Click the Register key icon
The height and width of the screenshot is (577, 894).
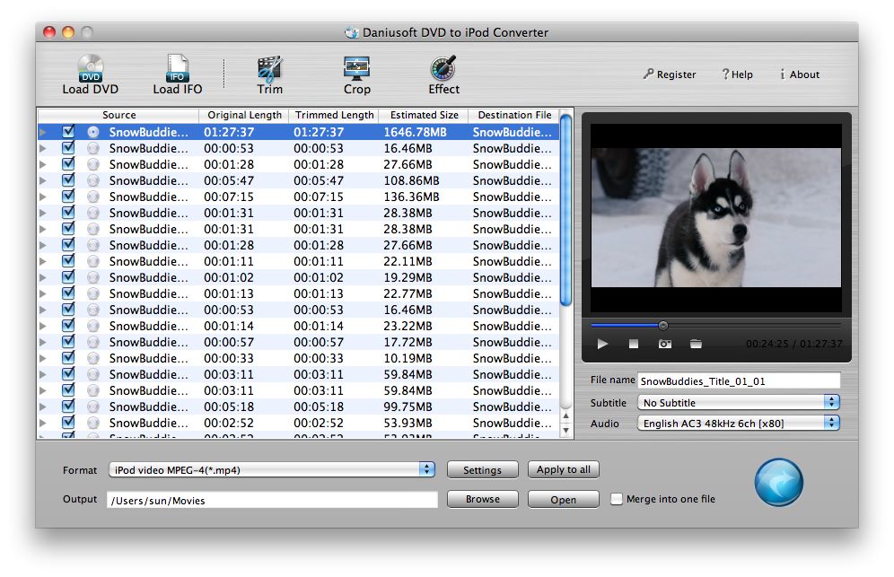point(648,74)
